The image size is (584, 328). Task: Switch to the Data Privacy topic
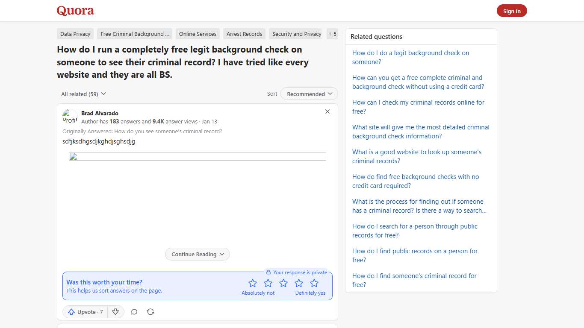(75, 34)
